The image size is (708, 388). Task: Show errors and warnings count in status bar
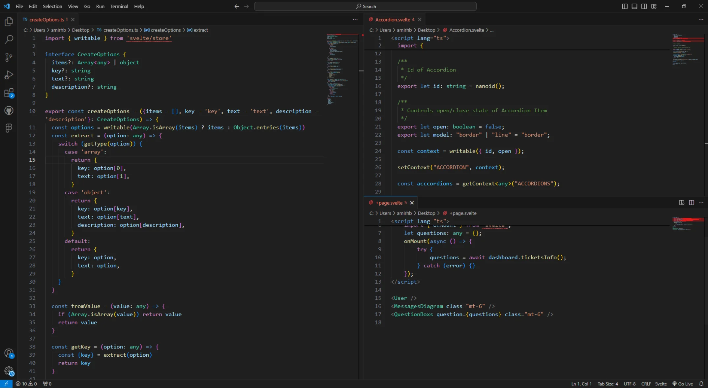(x=26, y=384)
